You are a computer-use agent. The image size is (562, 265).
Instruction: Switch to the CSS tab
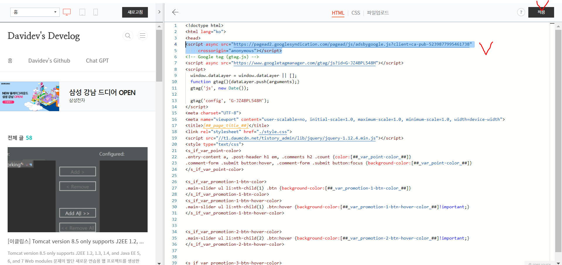tap(356, 13)
